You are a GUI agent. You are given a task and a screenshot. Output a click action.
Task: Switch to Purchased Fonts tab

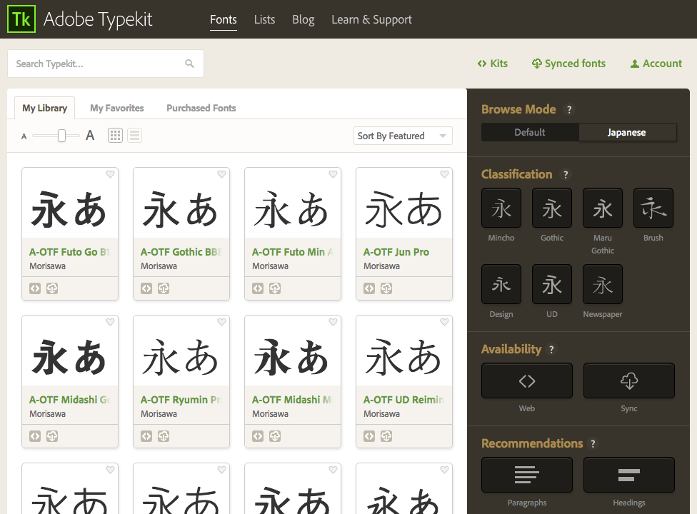pyautogui.click(x=201, y=108)
